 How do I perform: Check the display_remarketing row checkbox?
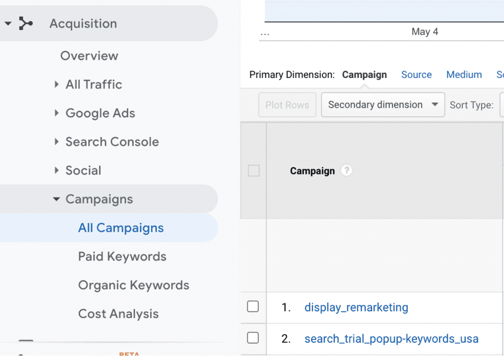(x=252, y=306)
